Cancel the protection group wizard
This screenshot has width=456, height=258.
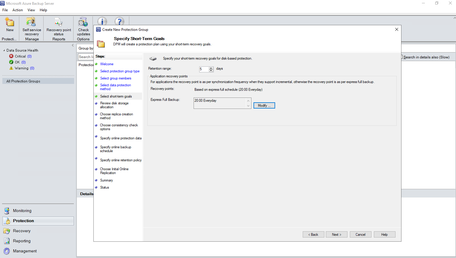point(361,235)
